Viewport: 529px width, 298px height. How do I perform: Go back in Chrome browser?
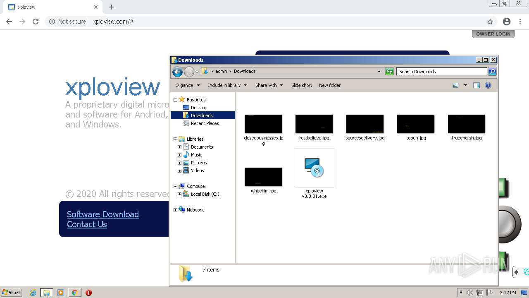click(9, 22)
